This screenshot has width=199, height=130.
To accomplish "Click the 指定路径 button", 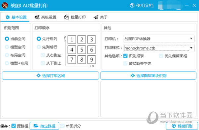I will click(x=44, y=126).
